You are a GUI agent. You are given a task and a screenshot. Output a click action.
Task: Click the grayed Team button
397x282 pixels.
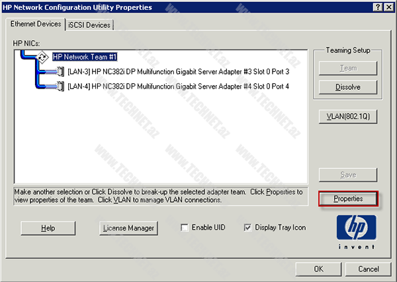(x=348, y=68)
